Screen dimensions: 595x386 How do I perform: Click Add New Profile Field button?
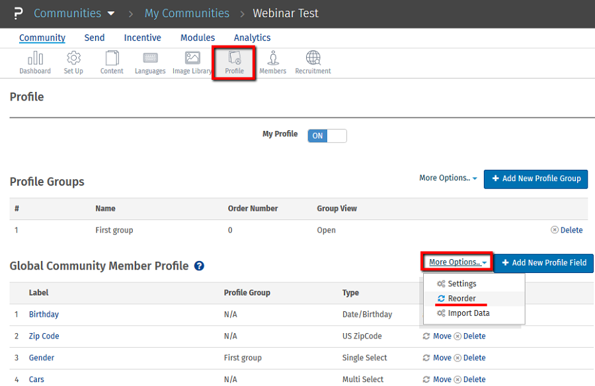tap(543, 263)
